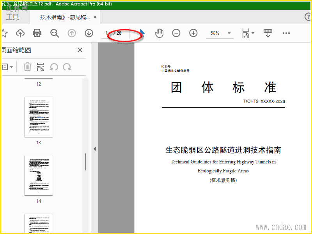Open the find text magnifier
The height and width of the screenshot is (234, 312).
(x=55, y=33)
